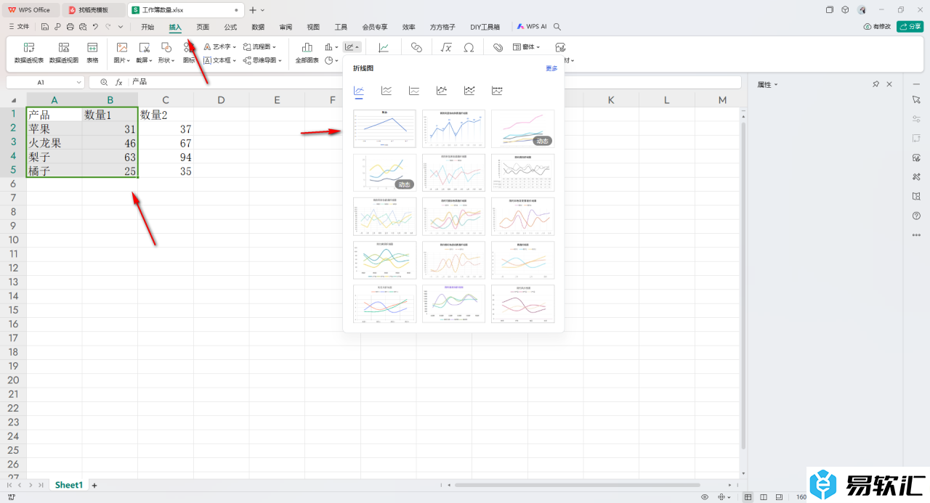Open the 数据 Data ribbon tab
Viewport: 930px width, 503px height.
click(258, 27)
